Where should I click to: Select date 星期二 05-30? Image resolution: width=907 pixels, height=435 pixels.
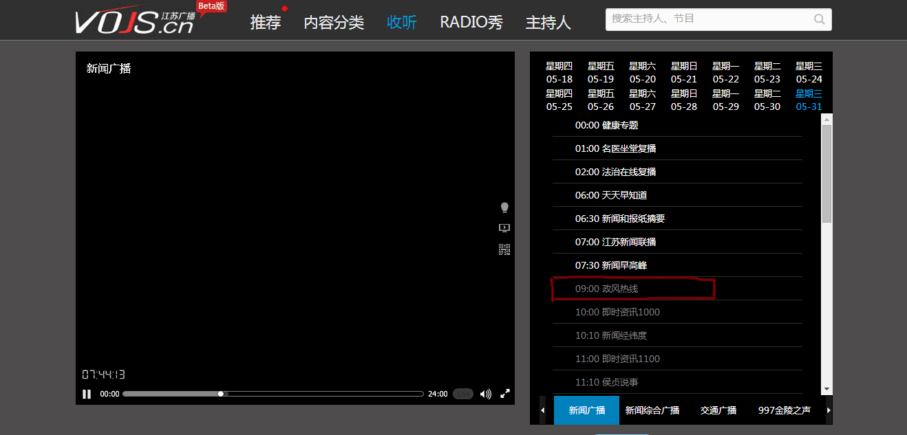[767, 100]
